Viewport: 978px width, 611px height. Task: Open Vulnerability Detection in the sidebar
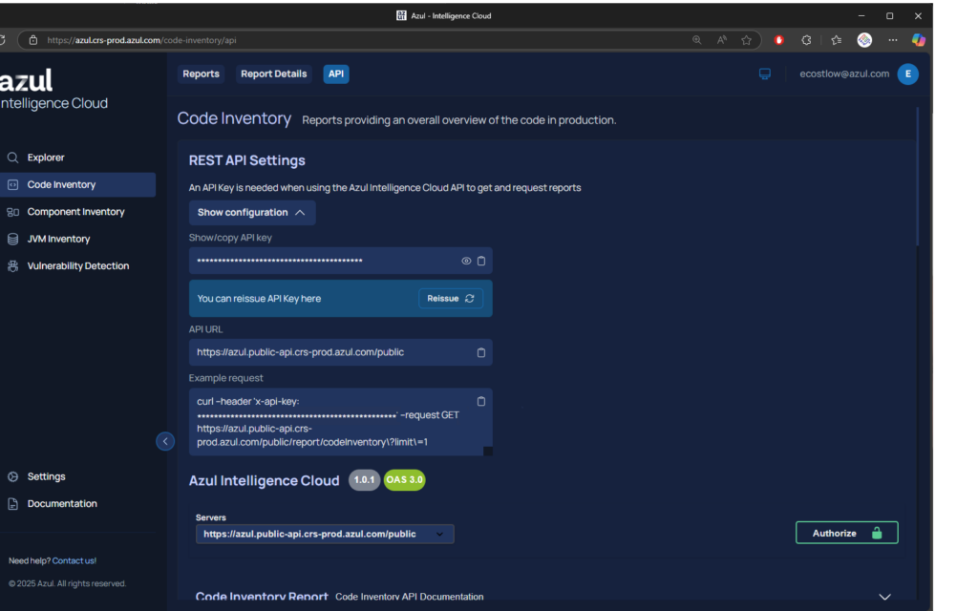click(x=77, y=266)
